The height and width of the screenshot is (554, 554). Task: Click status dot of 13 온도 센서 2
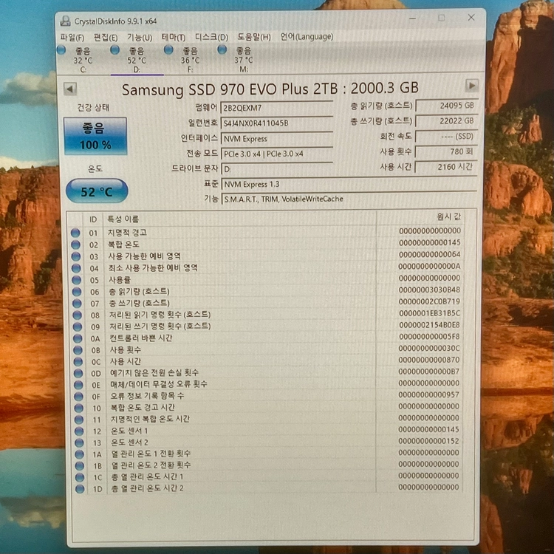tap(80, 442)
